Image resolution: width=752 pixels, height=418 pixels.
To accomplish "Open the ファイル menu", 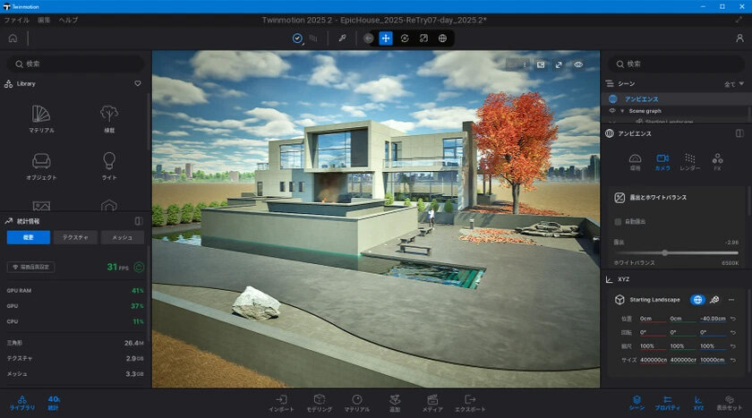I will (17, 20).
